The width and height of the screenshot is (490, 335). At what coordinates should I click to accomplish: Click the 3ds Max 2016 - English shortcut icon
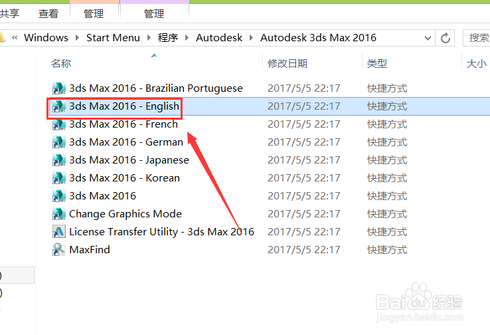pyautogui.click(x=58, y=106)
